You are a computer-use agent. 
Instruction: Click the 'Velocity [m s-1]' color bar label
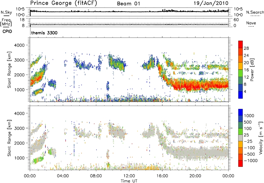261,138
